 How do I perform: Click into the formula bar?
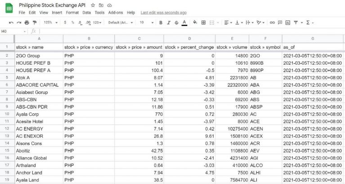192,31
